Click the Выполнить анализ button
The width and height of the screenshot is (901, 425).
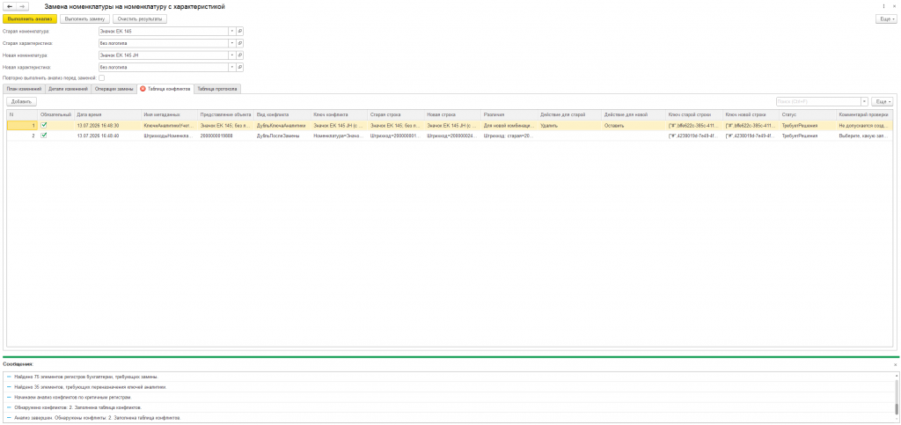(x=30, y=19)
